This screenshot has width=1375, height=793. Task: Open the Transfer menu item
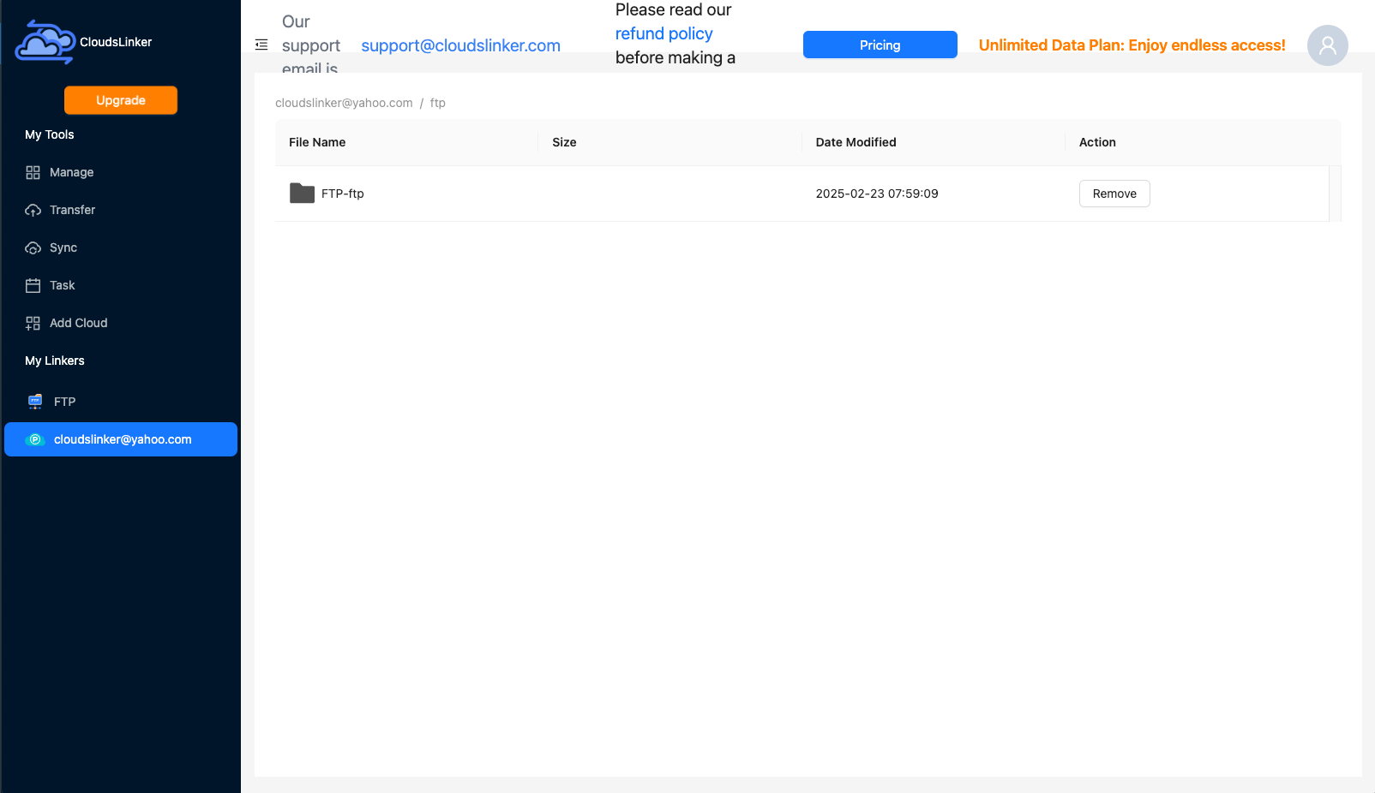[x=121, y=210]
